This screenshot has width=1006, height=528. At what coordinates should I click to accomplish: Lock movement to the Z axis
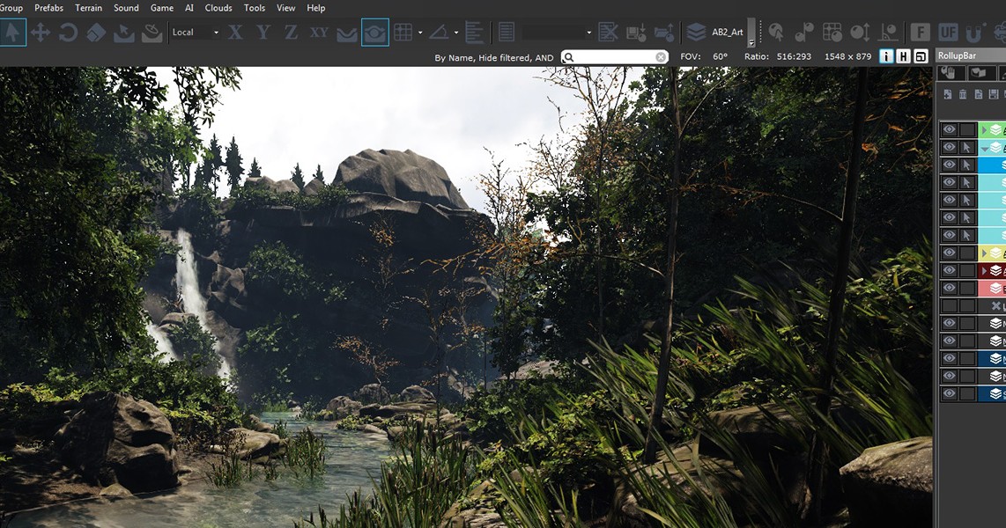[x=291, y=32]
